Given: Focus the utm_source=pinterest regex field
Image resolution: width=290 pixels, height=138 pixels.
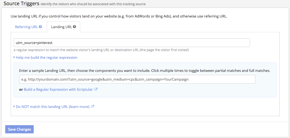Looking at the screenshot, I should click(x=132, y=43).
